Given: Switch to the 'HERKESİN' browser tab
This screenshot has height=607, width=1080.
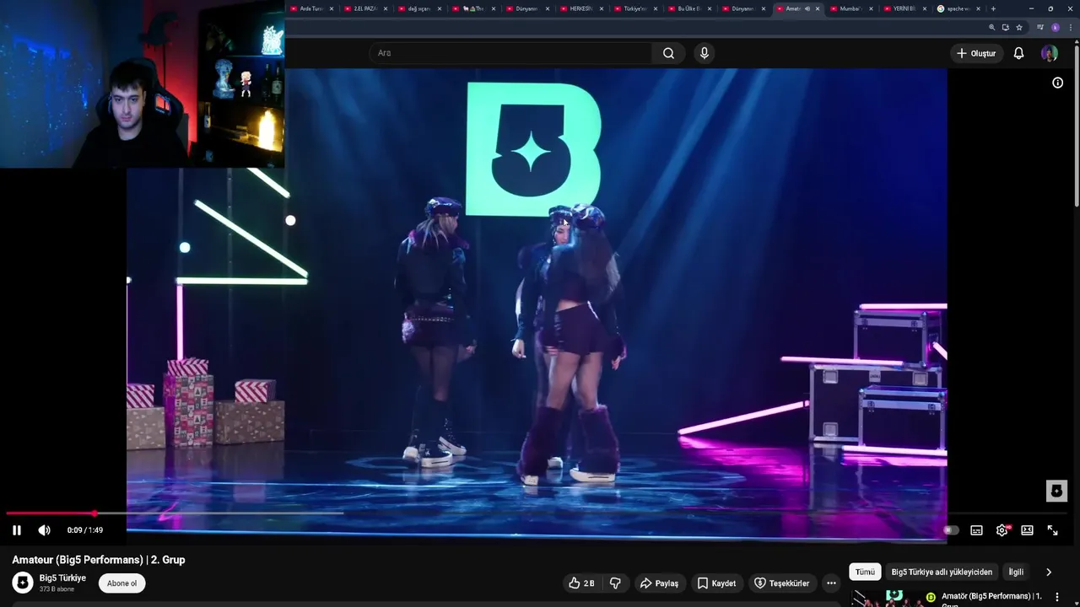Looking at the screenshot, I should (x=580, y=8).
